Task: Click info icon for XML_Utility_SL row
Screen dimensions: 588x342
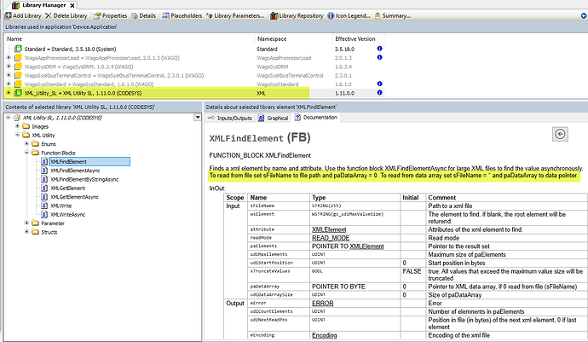Action: click(379, 93)
